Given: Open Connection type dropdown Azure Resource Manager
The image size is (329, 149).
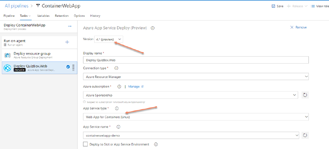Looking at the screenshot, I should 196,77.
